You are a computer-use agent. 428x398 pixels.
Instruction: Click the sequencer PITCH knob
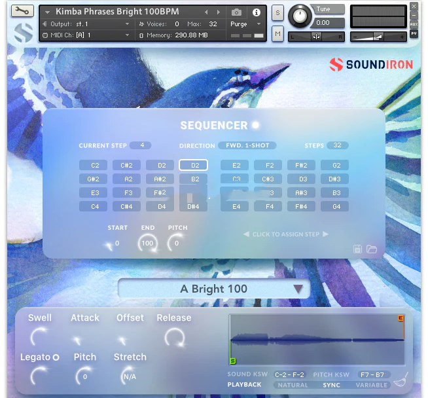point(176,243)
